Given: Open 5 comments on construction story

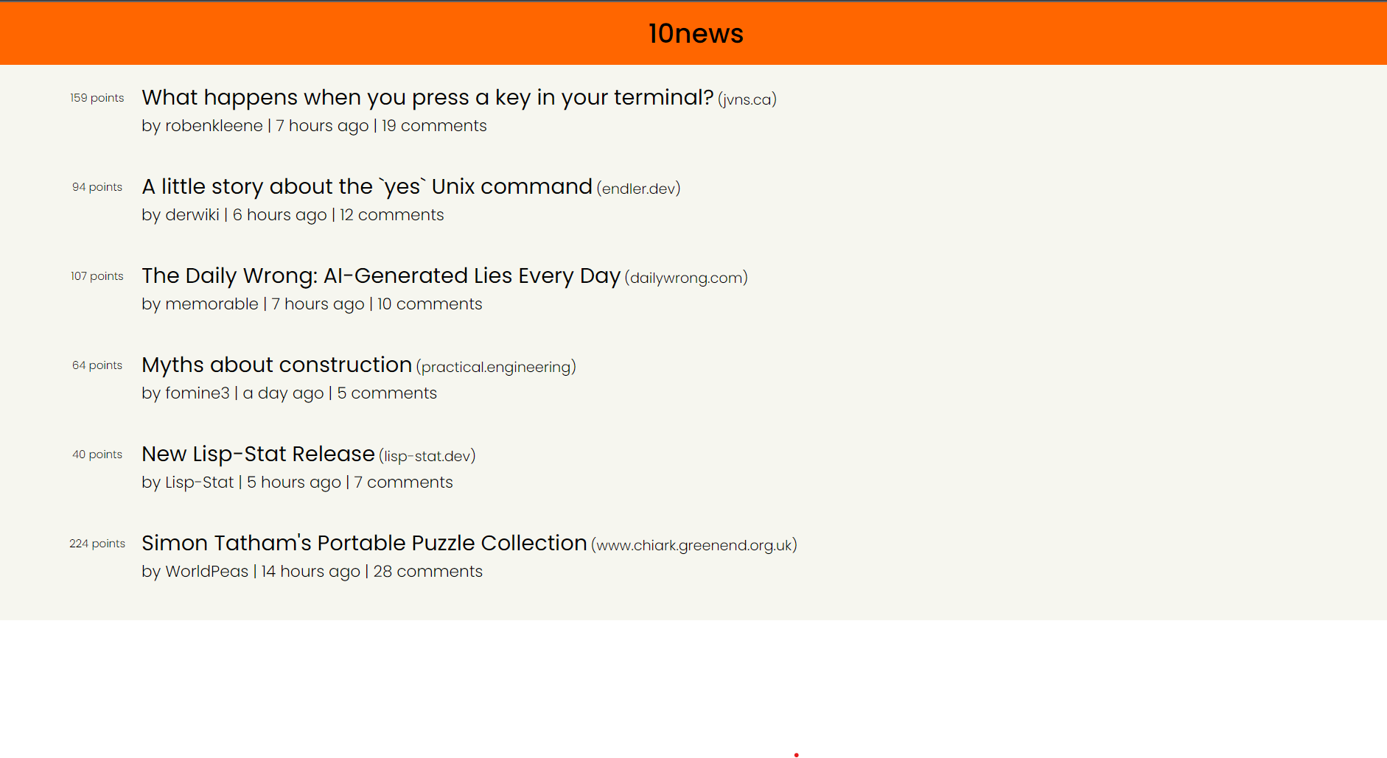Looking at the screenshot, I should coord(387,393).
